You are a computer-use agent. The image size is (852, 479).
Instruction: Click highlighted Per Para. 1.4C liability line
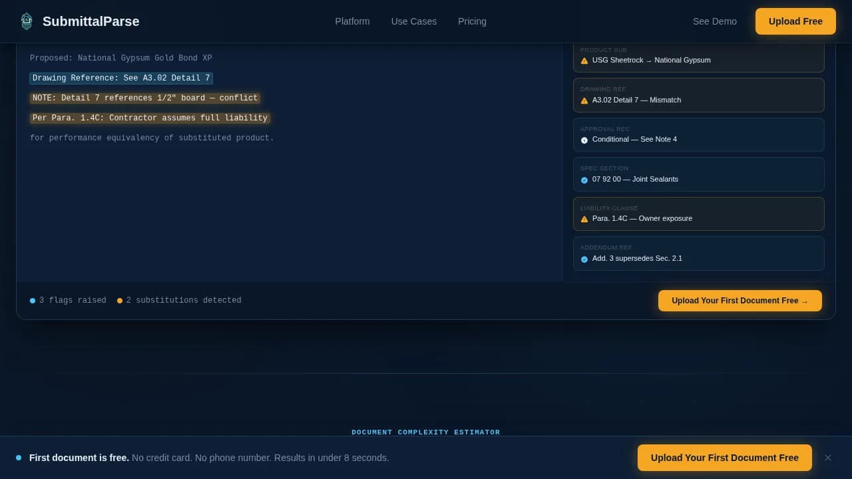tap(150, 118)
